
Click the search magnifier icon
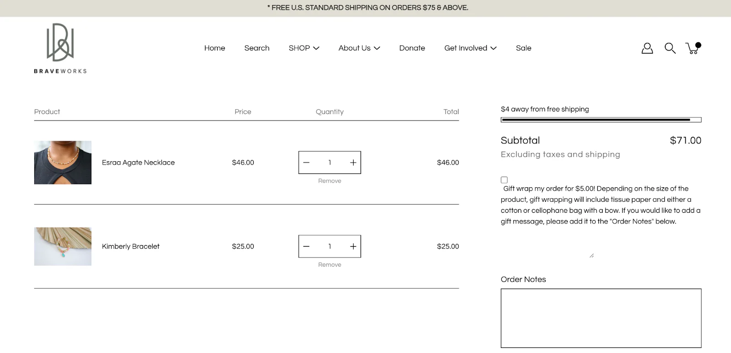[x=670, y=47]
